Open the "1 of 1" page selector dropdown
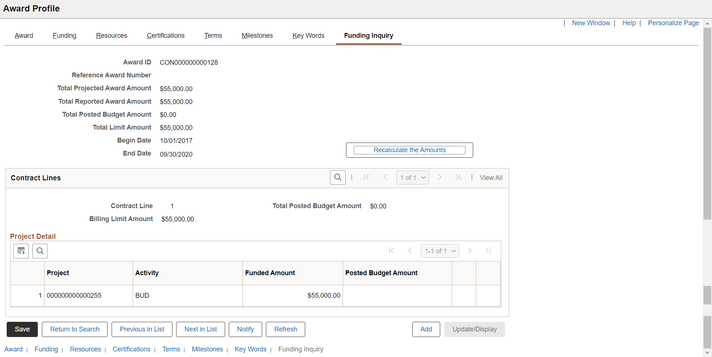 (x=412, y=177)
